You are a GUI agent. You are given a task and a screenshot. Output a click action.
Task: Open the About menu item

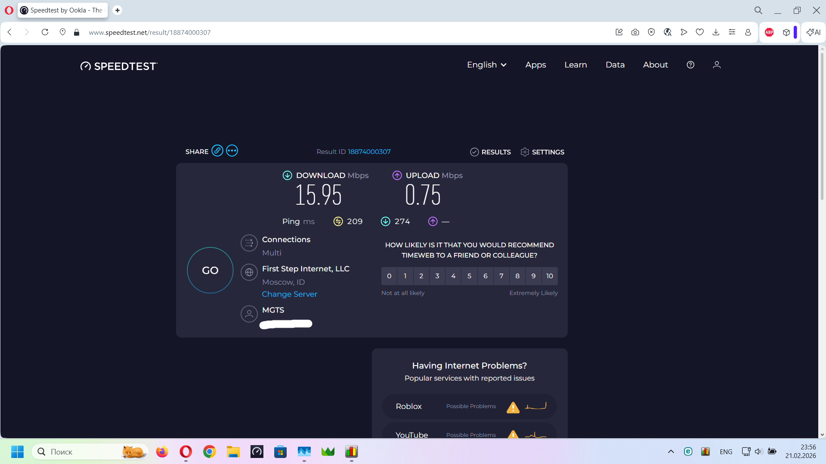[x=656, y=65]
